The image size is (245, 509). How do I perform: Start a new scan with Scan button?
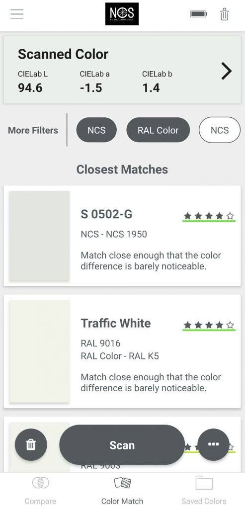tap(122, 445)
